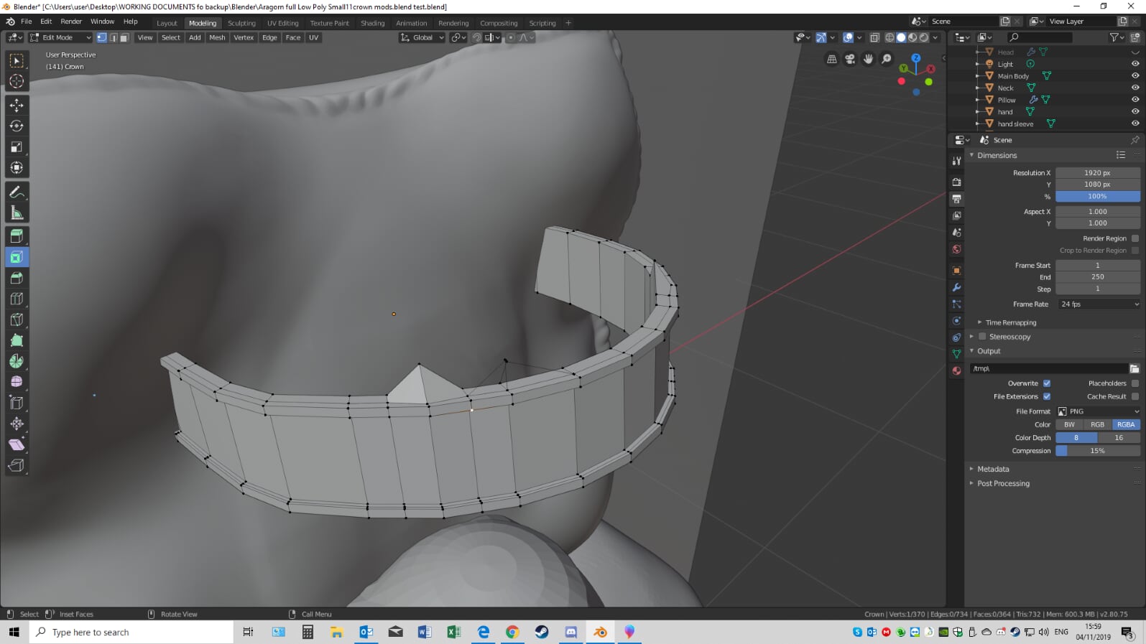Open the Frame Rate dropdown
Viewport: 1146px width, 644px height.
coord(1098,304)
